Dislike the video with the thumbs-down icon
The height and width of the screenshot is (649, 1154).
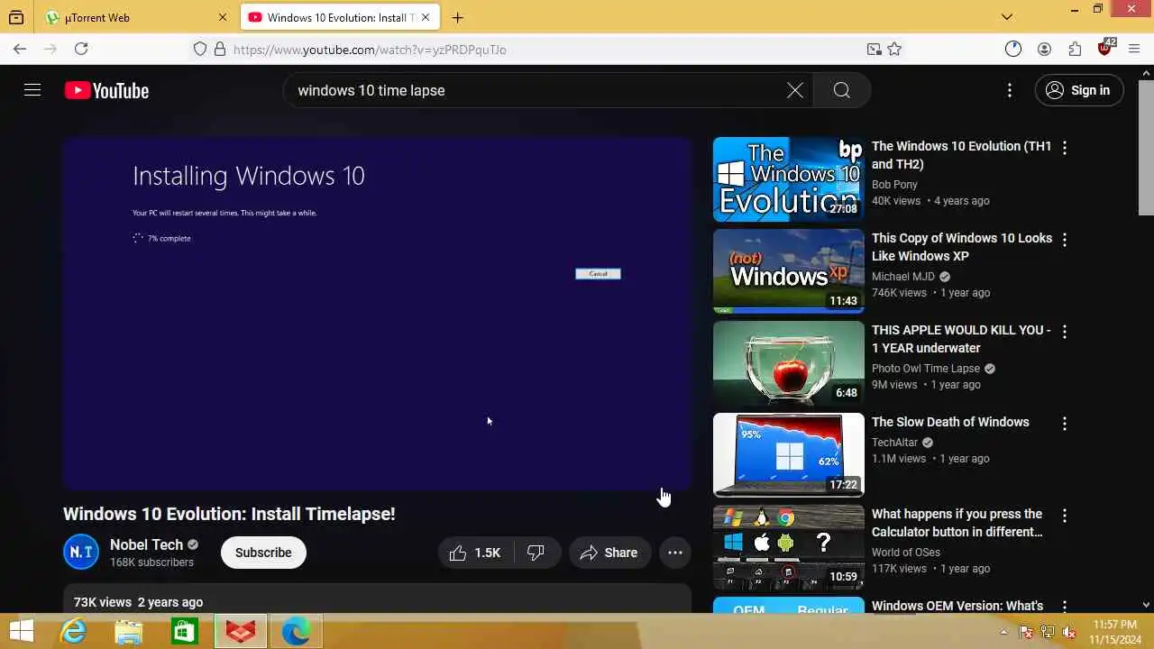(536, 553)
